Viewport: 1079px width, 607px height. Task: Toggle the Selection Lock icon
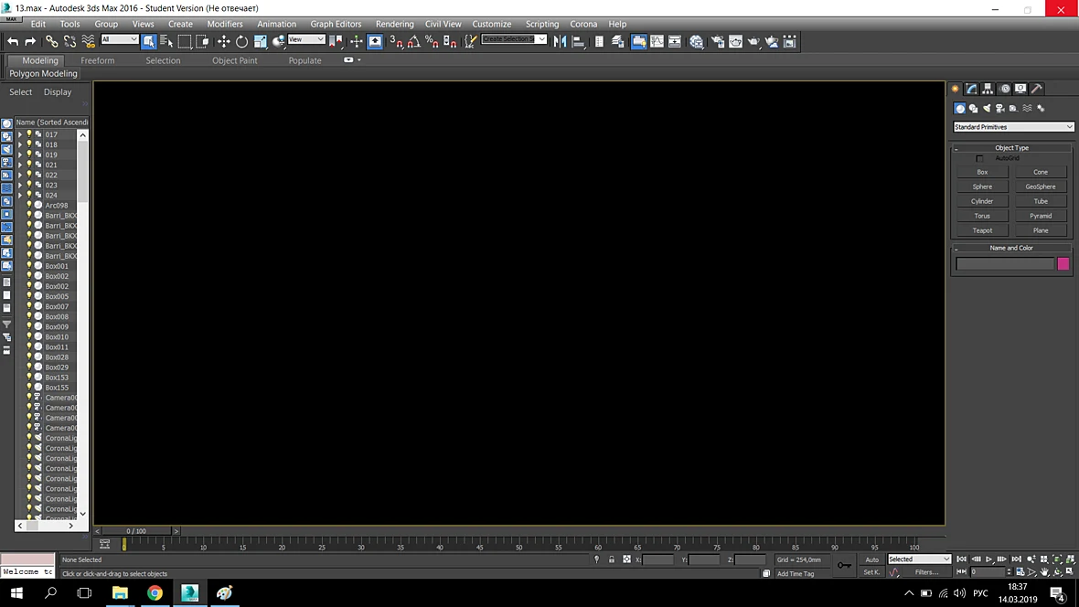[612, 559]
